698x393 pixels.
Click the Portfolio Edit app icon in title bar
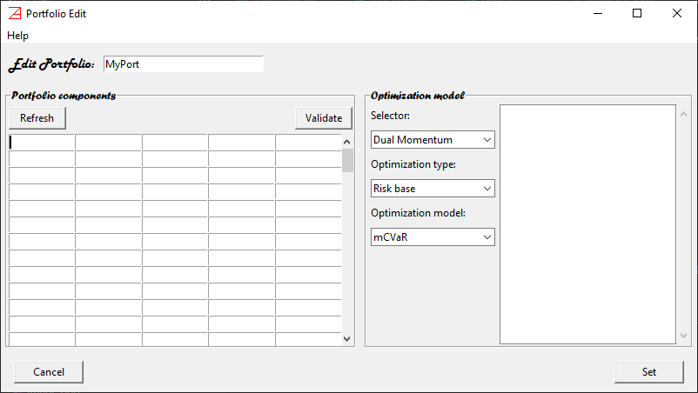[15, 14]
